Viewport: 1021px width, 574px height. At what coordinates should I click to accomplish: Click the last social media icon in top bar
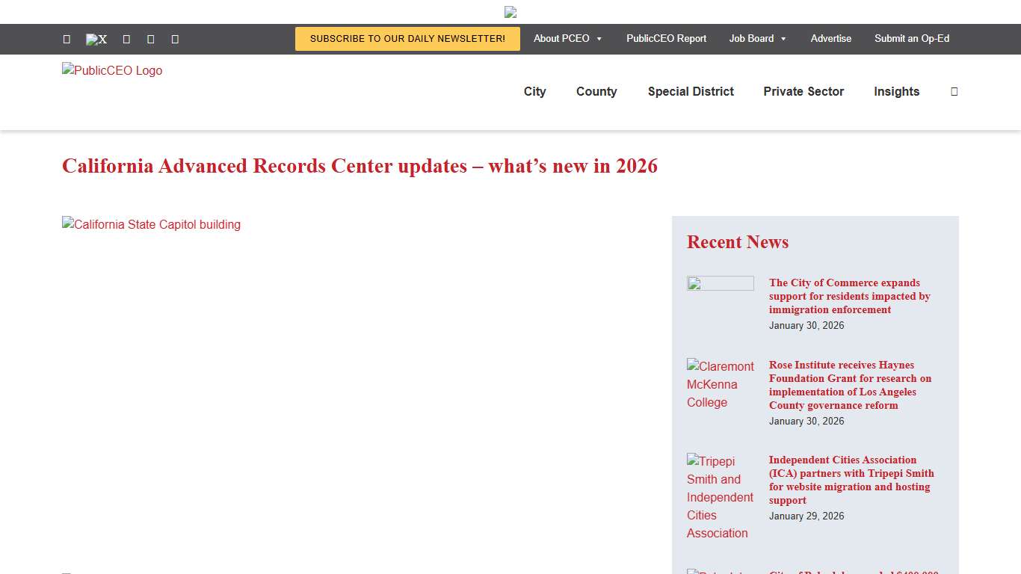[x=174, y=39]
